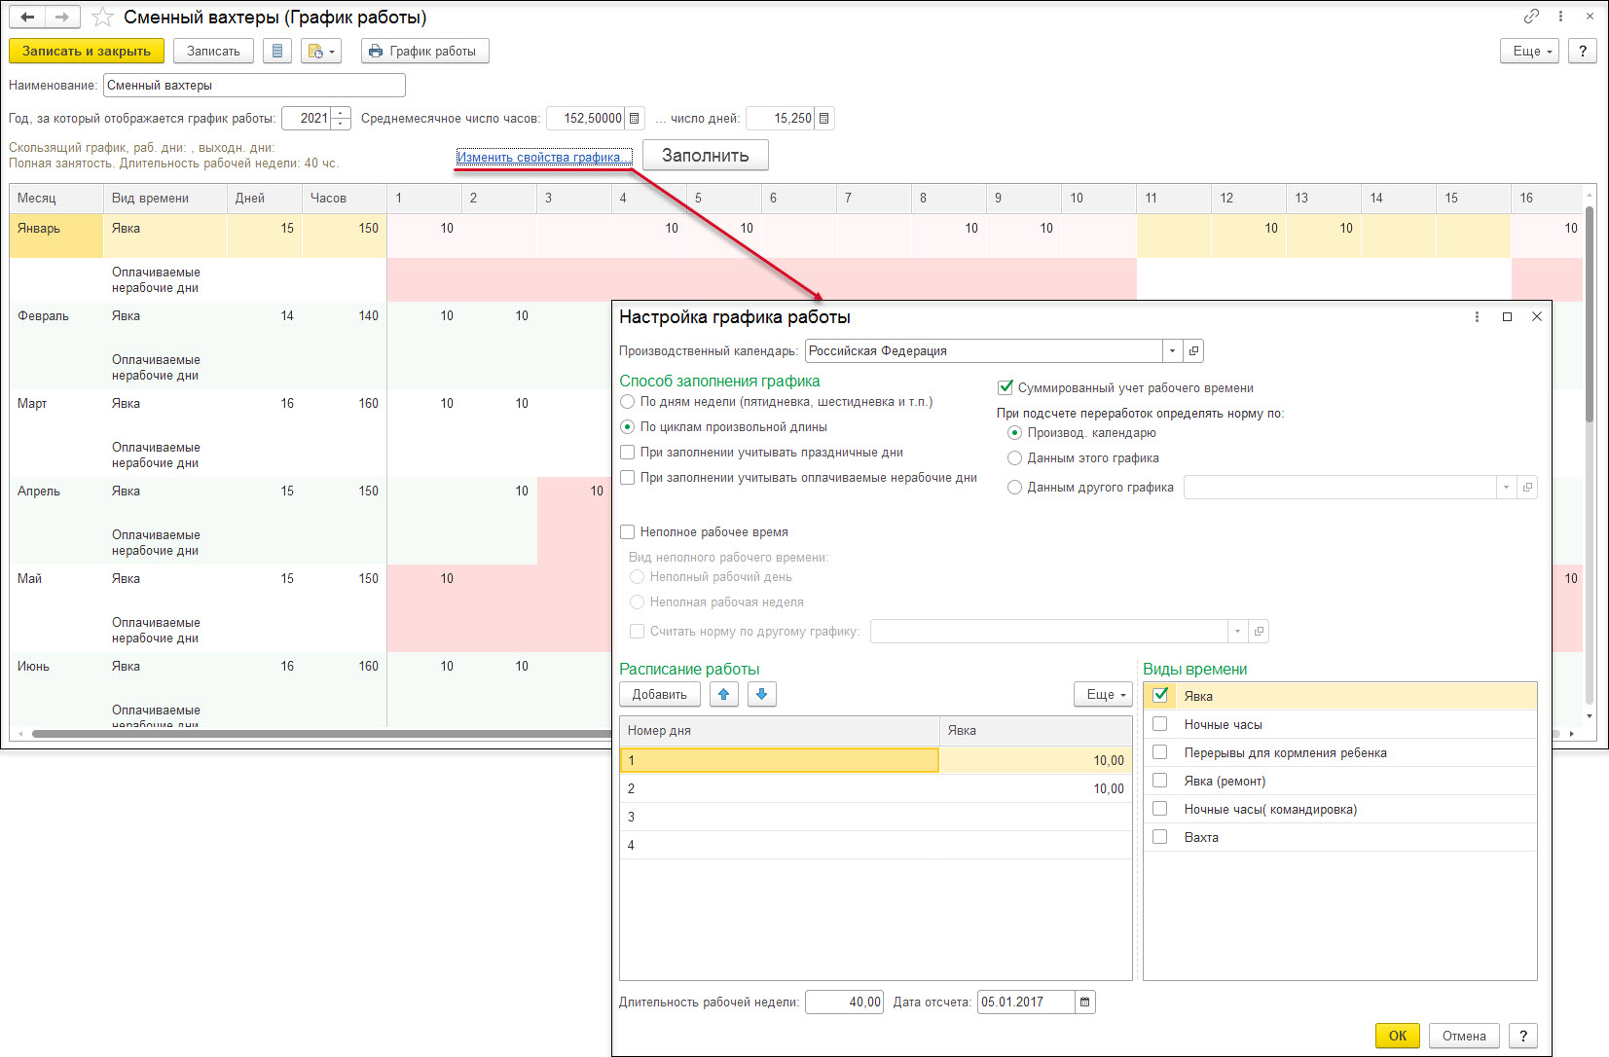Expand other schedule dropdown
This screenshot has height=1057, width=1609.
tap(1507, 487)
